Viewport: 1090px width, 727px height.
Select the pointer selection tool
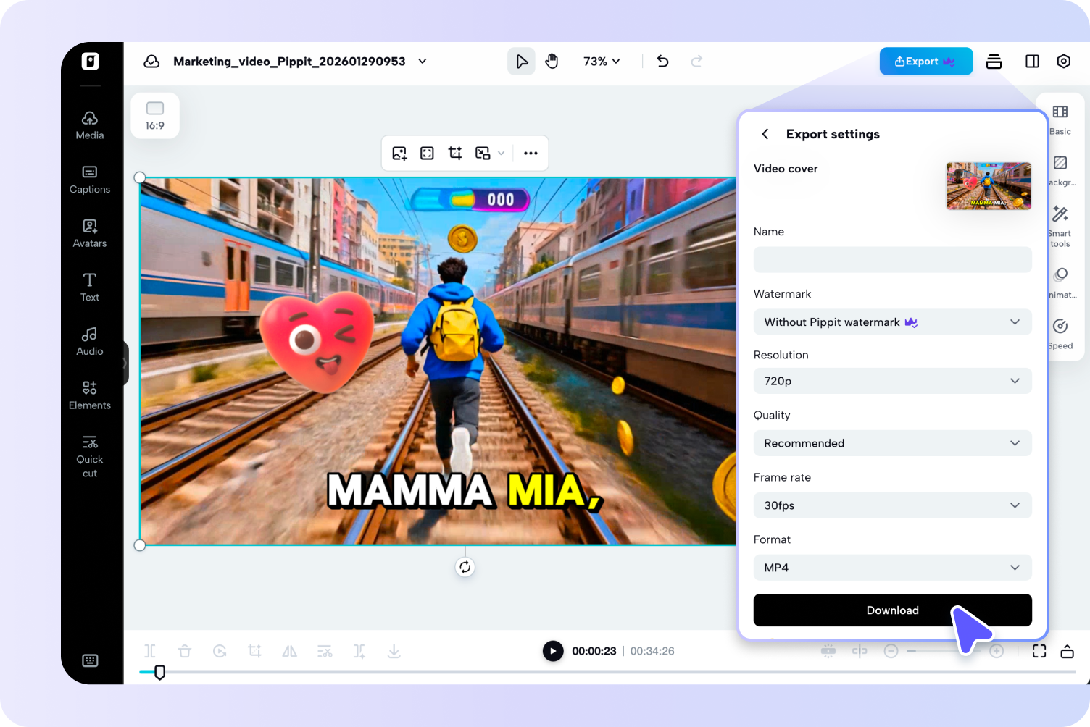click(x=521, y=62)
